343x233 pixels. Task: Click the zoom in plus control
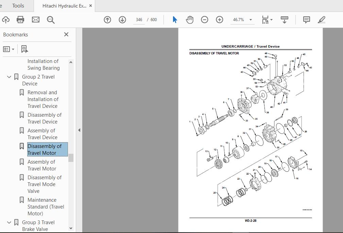pyautogui.click(x=219, y=19)
